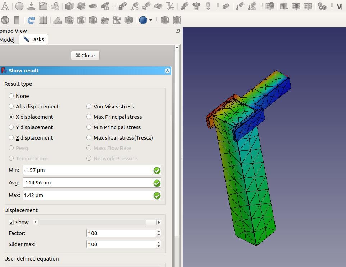Decrease the Factor value with down arrow
The image size is (346, 267).
159,235
